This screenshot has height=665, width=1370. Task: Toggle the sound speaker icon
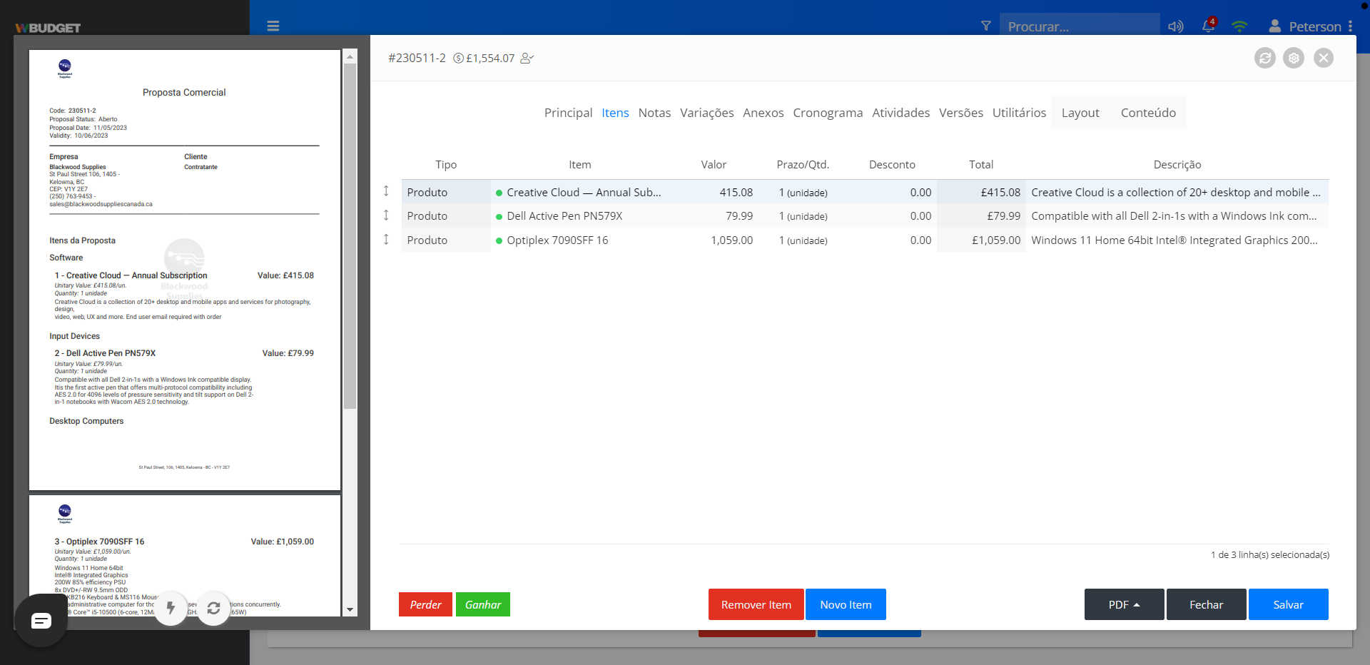(1175, 26)
